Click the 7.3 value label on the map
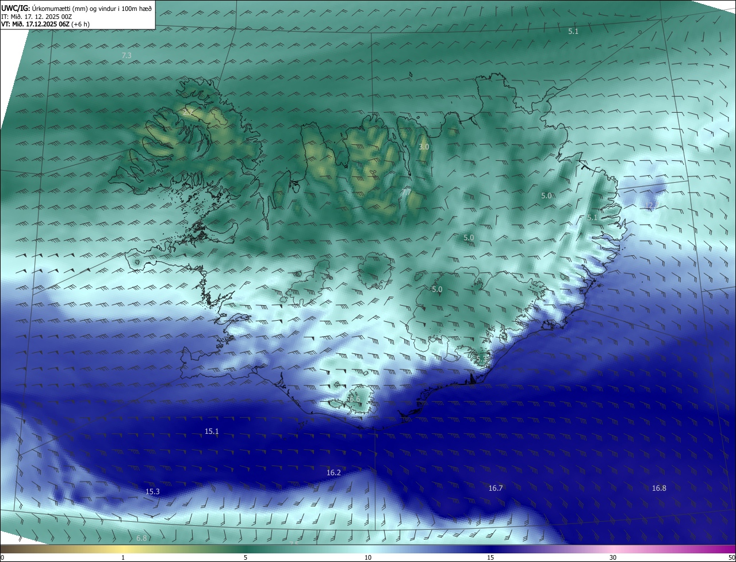The width and height of the screenshot is (736, 562). [x=126, y=56]
